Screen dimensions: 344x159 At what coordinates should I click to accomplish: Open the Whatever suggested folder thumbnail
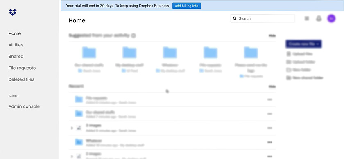tap(170, 53)
